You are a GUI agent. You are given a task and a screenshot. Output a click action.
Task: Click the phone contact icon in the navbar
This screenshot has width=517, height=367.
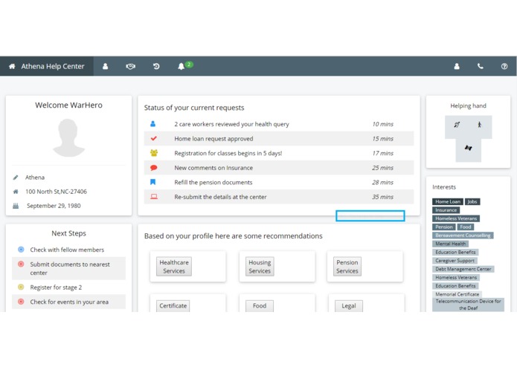pyautogui.click(x=481, y=66)
